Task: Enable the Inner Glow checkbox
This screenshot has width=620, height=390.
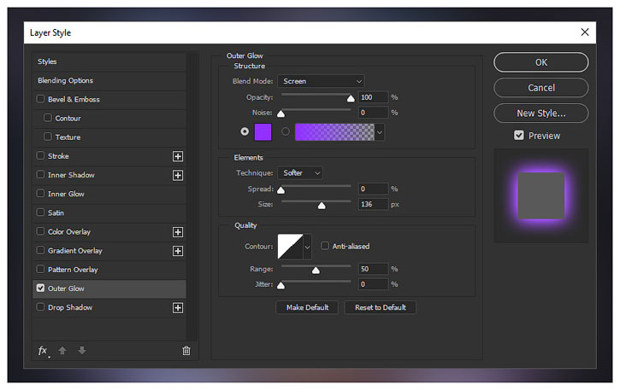Action: [x=40, y=194]
